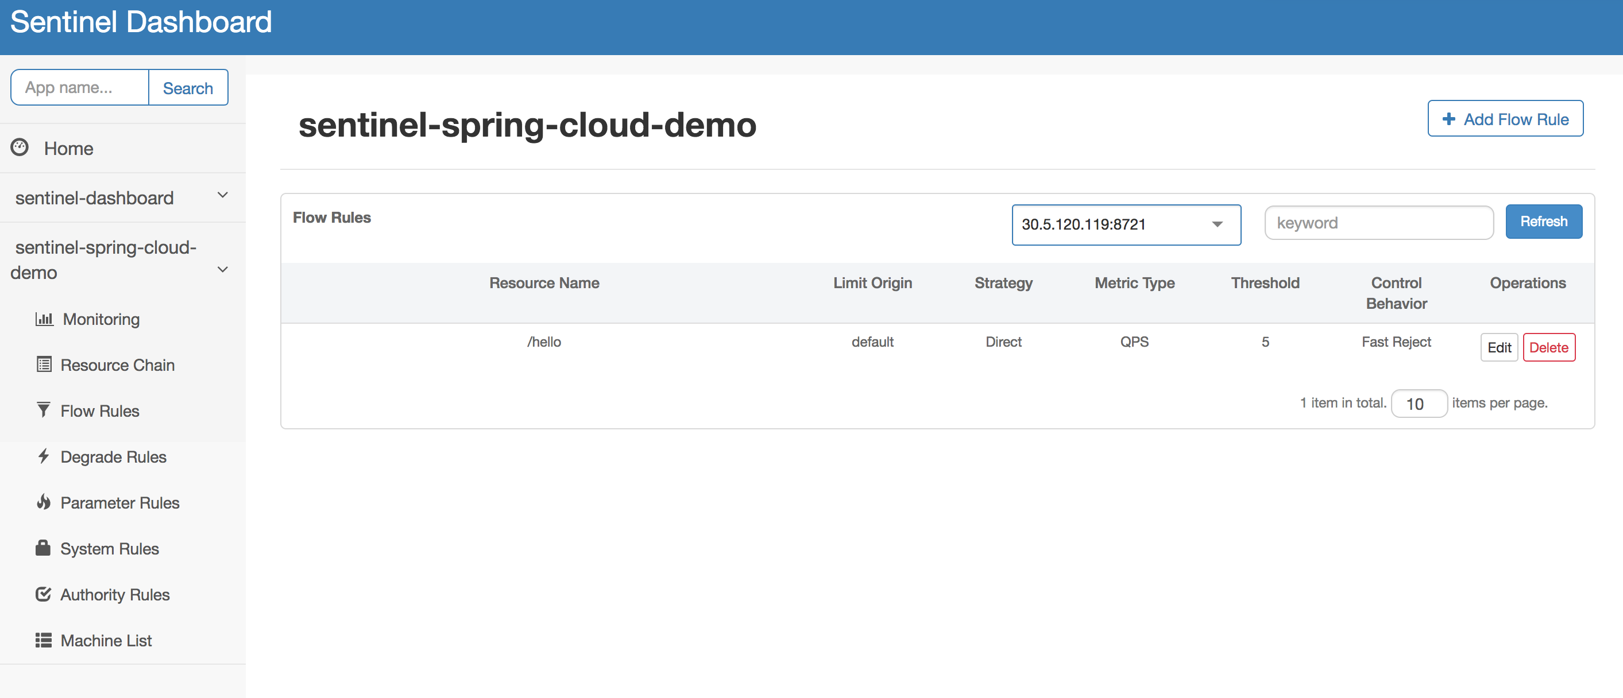This screenshot has width=1623, height=698.
Task: Click the Search button in sidebar
Action: coord(188,87)
